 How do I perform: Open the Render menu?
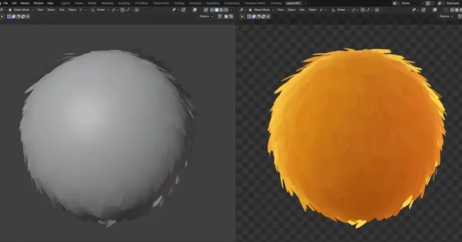(25, 3)
